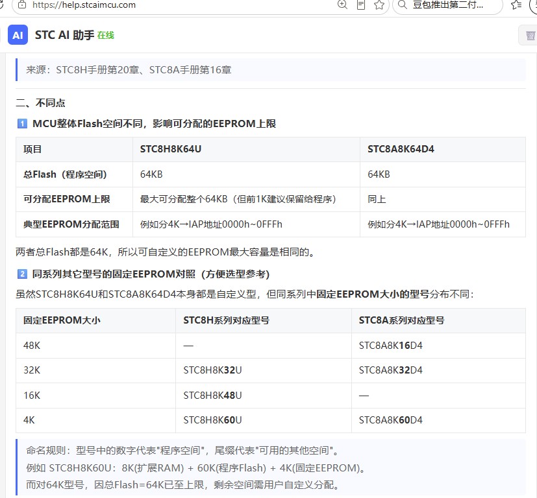Image resolution: width=537 pixels, height=498 pixels.
Task: Click sentence 两者总Flash都是64K
Action: click(x=165, y=252)
